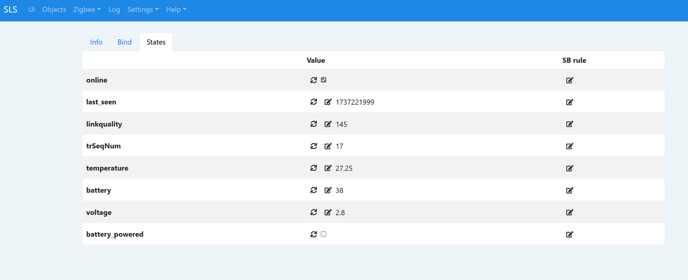Edit the last_seen value
Screen dimensions: 688x280
[x=328, y=102]
